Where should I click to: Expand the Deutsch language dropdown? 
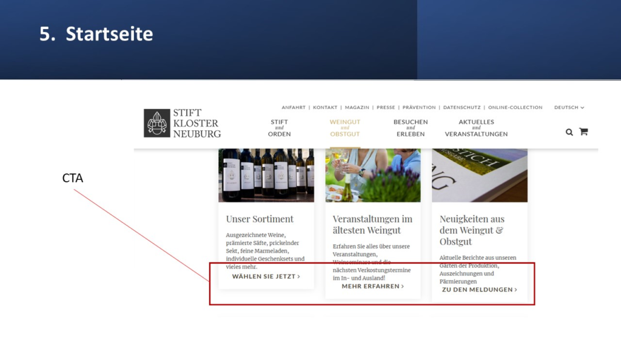569,107
